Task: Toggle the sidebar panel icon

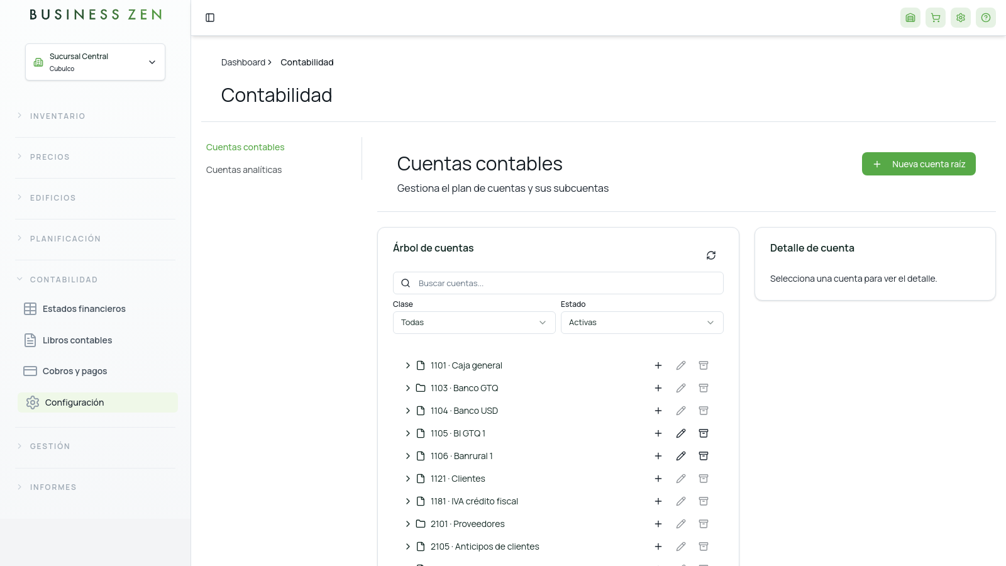Action: pos(210,18)
